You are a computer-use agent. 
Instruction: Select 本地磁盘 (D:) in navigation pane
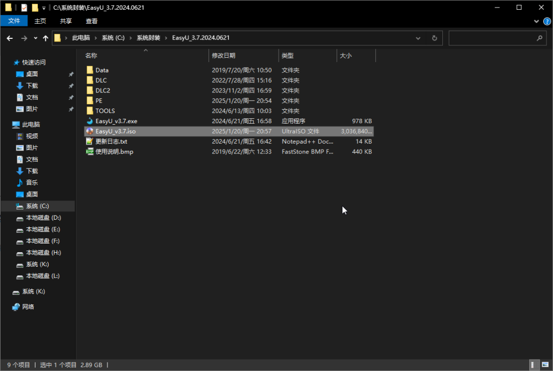[x=43, y=218]
